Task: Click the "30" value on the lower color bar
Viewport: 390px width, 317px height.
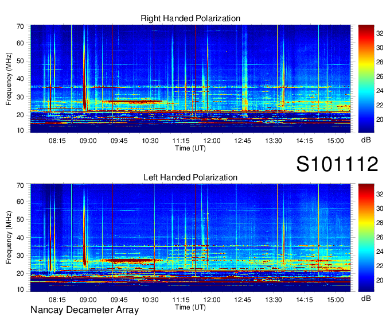Action: [x=380, y=208]
